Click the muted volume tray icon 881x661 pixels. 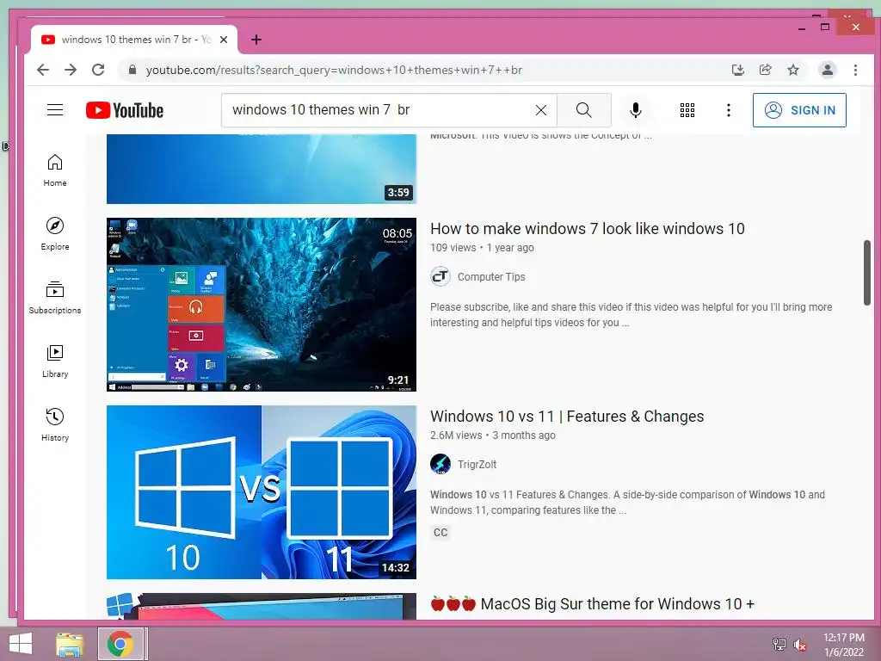tap(799, 644)
